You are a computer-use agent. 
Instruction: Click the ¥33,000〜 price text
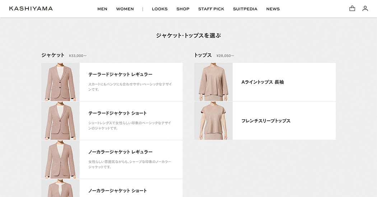[78, 56]
